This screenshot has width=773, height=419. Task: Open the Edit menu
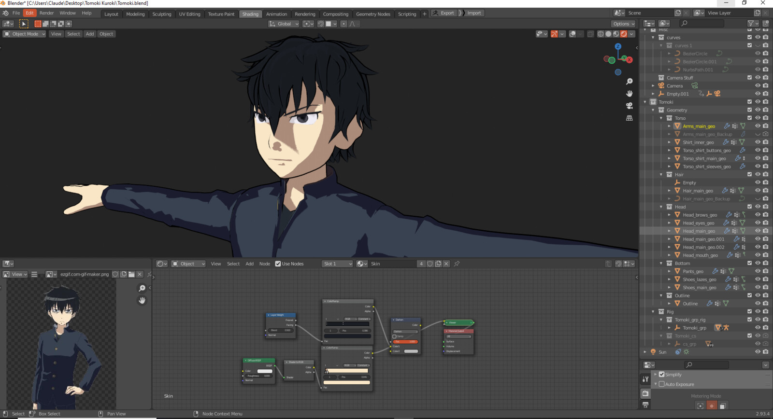point(29,13)
